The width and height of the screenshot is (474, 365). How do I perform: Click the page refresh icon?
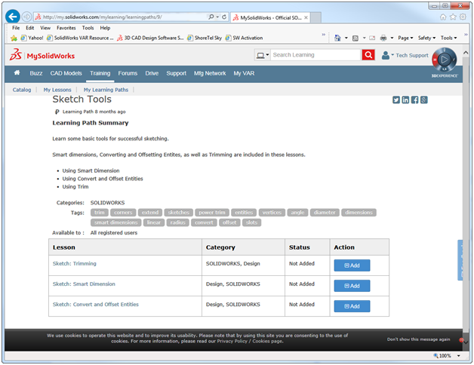click(x=224, y=17)
